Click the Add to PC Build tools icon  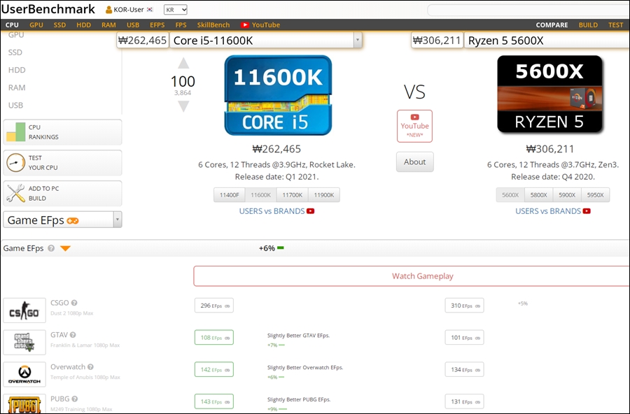coord(15,193)
